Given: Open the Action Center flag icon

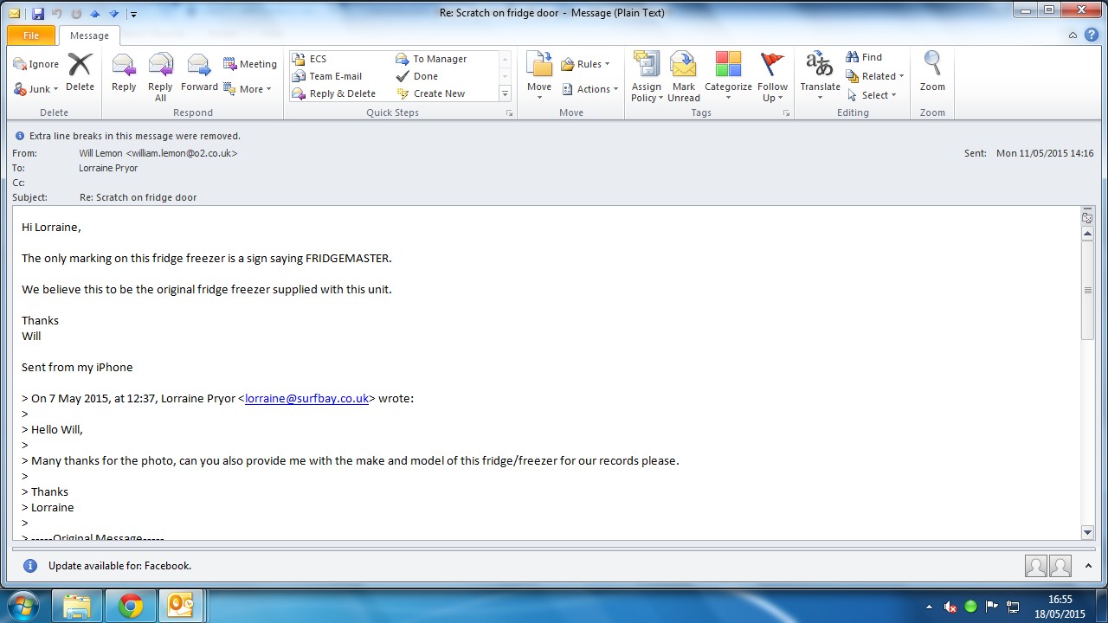Looking at the screenshot, I should pos(992,607).
